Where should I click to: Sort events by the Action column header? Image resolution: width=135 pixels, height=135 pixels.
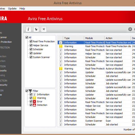click(x=118, y=38)
